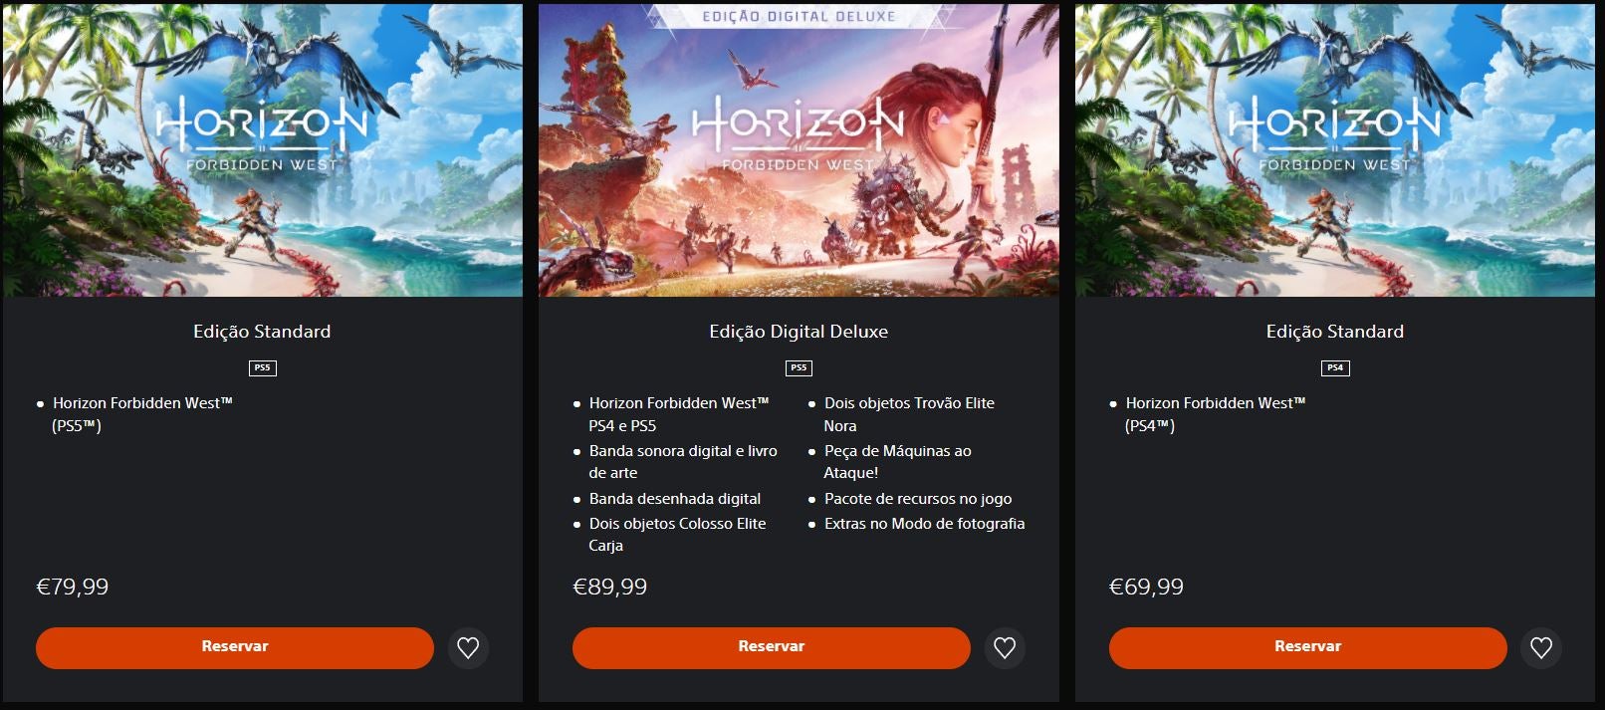
Task: Click the PS5 badge under first Edição Standard
Action: [262, 368]
